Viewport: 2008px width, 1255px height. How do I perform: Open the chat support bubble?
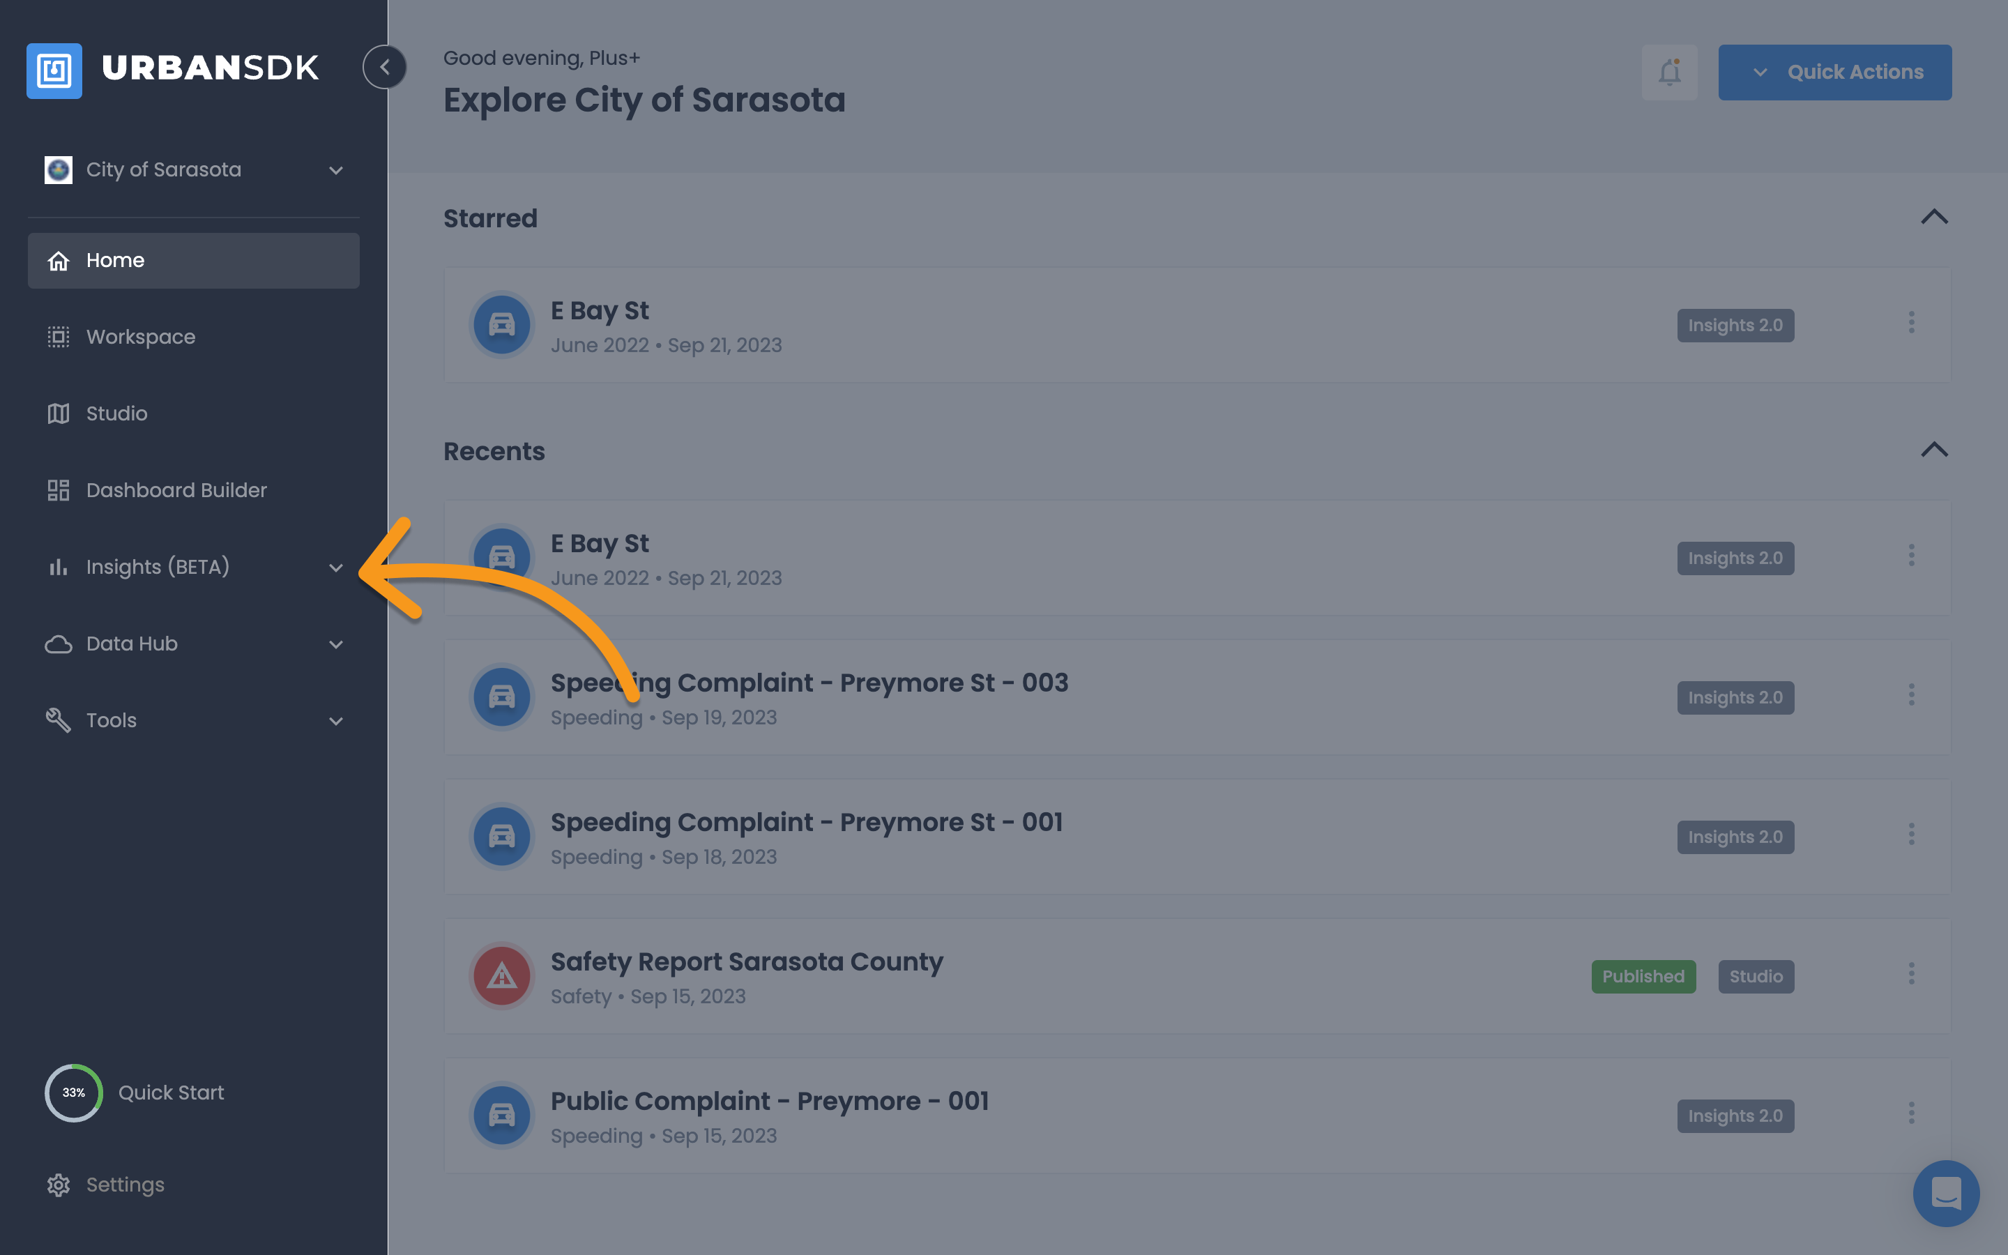pos(1945,1193)
